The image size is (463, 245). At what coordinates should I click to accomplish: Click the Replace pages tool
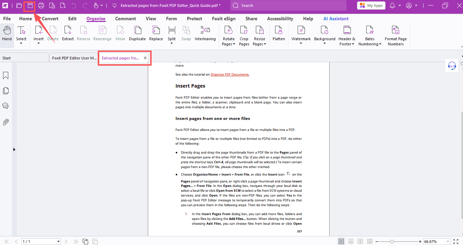156,34
